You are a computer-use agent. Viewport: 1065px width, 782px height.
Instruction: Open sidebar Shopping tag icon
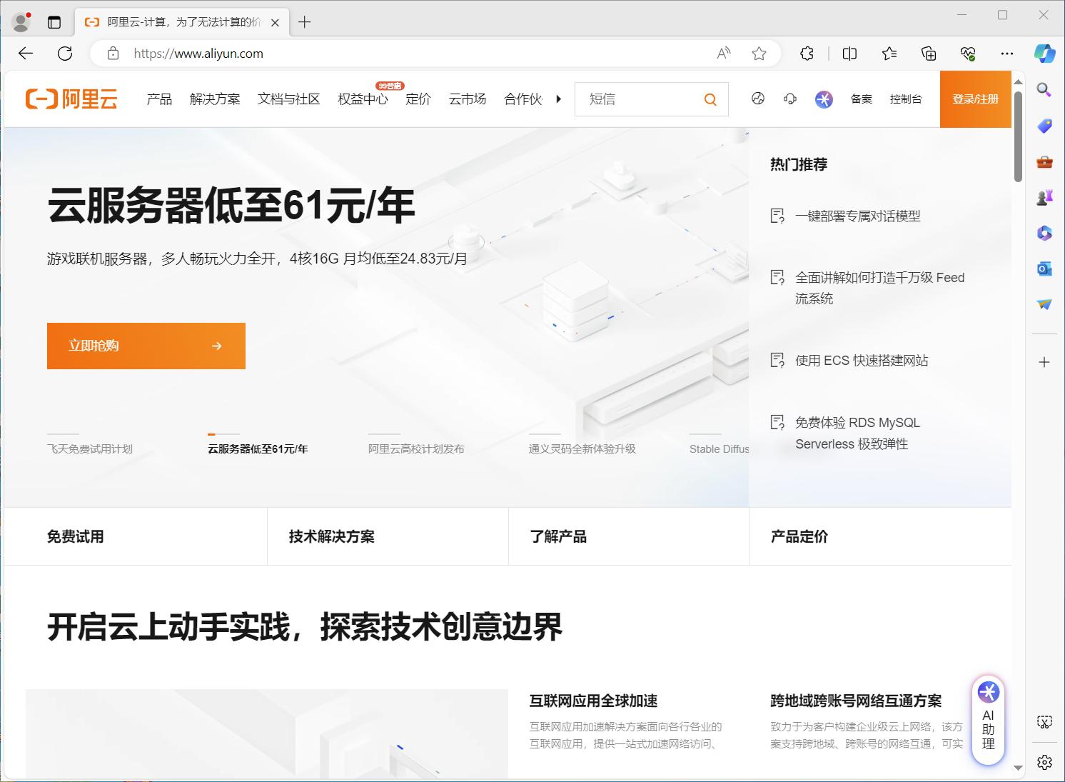[x=1044, y=126]
